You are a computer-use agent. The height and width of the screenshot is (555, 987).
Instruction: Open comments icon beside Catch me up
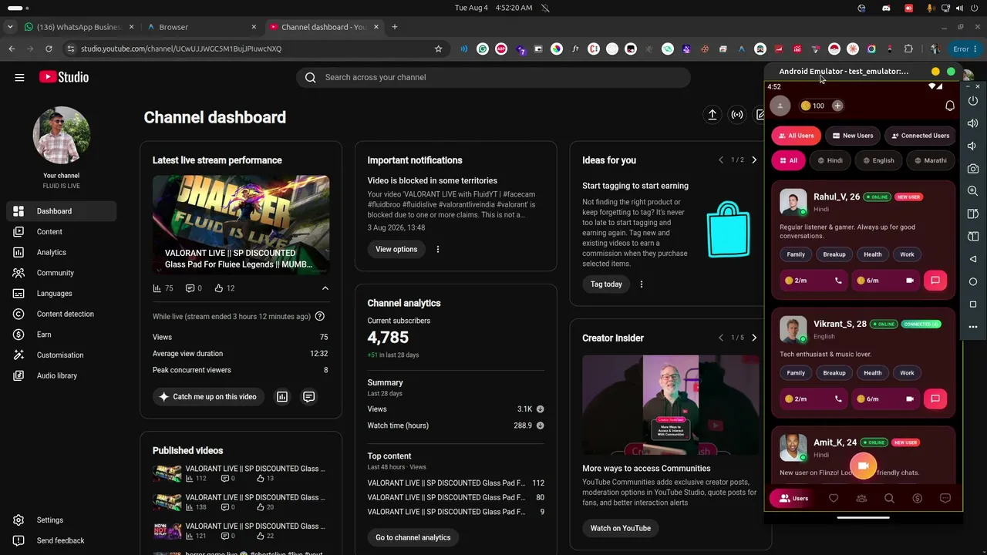(308, 397)
